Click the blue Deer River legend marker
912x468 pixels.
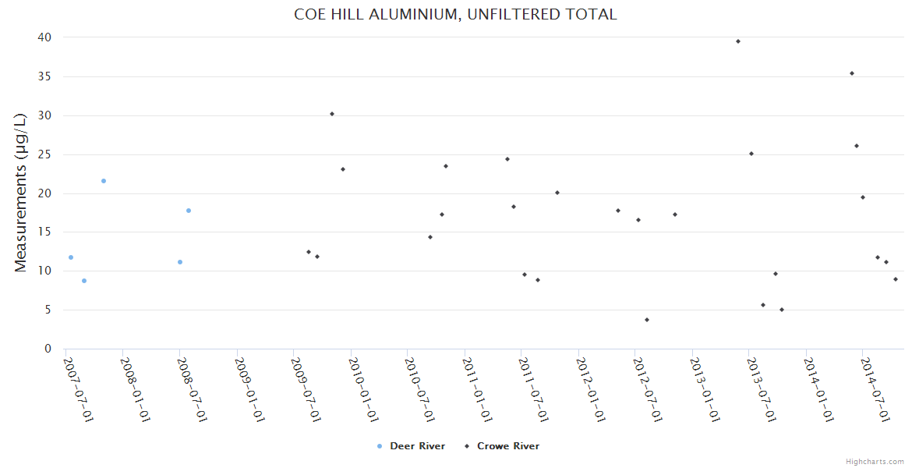pyautogui.click(x=380, y=446)
